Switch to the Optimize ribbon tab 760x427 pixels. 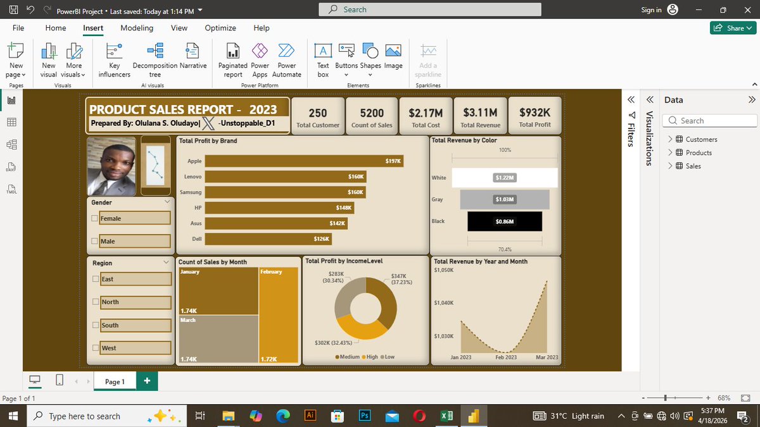click(x=220, y=28)
